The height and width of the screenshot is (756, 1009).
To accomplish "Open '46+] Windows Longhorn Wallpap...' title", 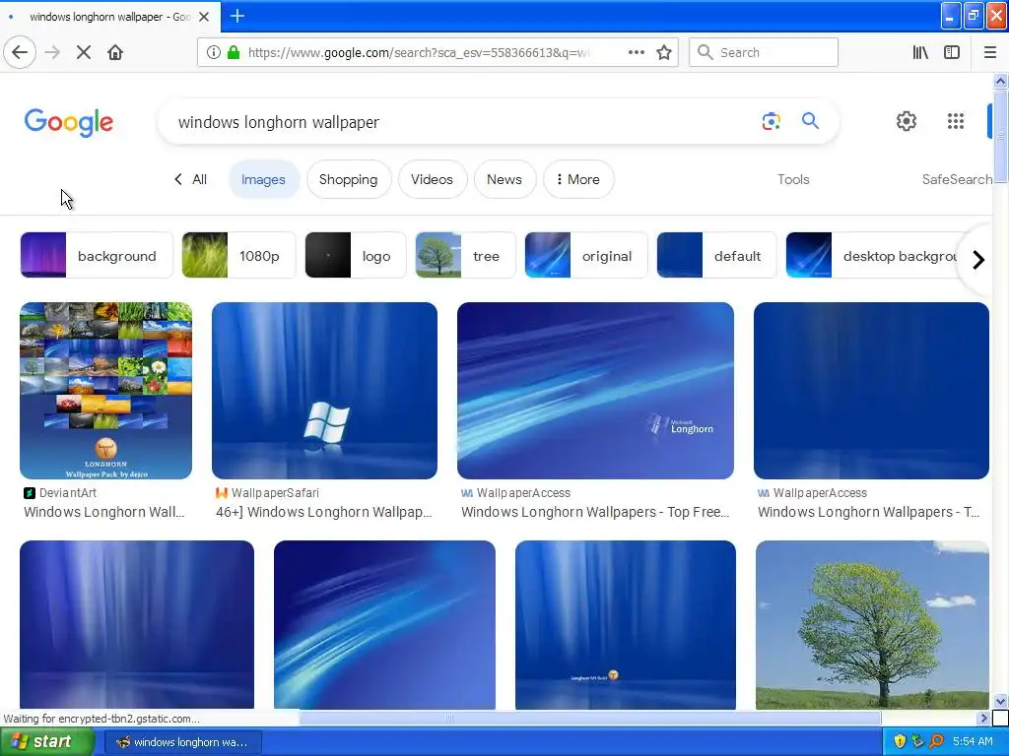I will click(x=323, y=512).
